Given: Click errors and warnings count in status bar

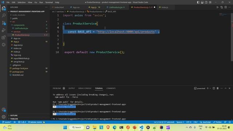Looking at the screenshot, I should 22,122.
